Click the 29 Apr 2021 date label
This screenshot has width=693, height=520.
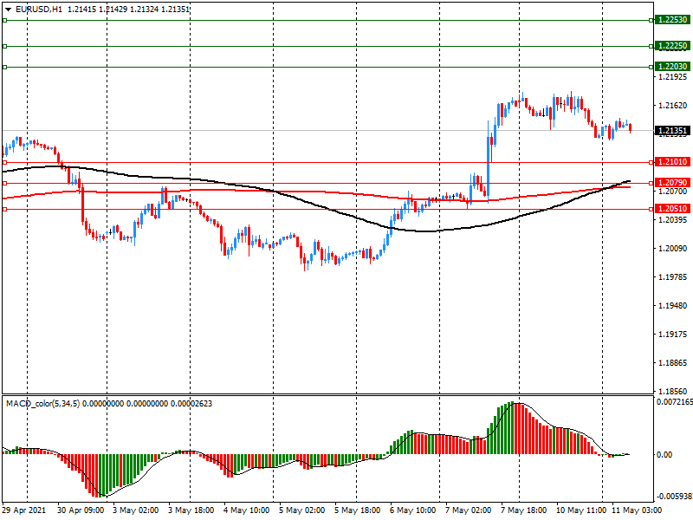pyautogui.click(x=26, y=511)
